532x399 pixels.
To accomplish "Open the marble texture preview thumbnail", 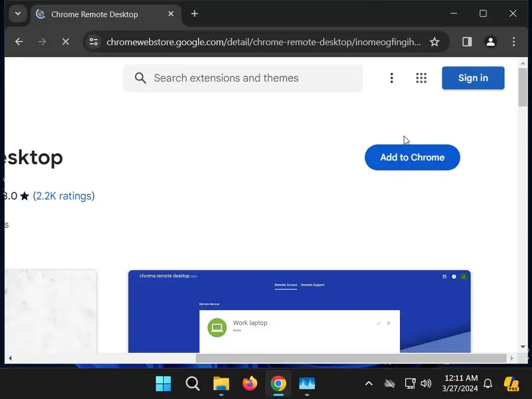I will (50, 311).
